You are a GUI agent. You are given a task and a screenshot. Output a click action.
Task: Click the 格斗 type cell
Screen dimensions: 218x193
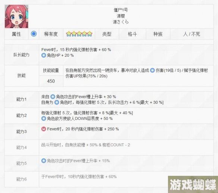[x=133, y=34]
